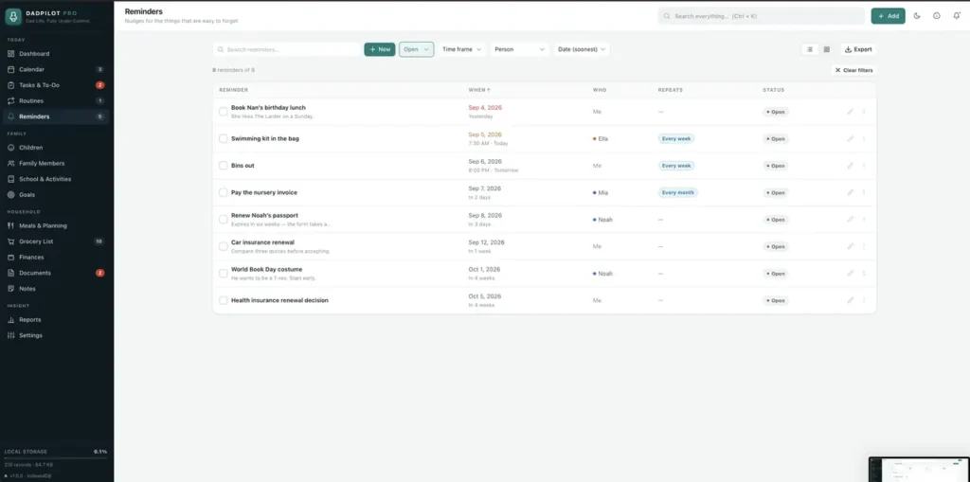Open the preview thumbnail in the bottom corner
Screen dimensions: 970x482
pos(919,470)
